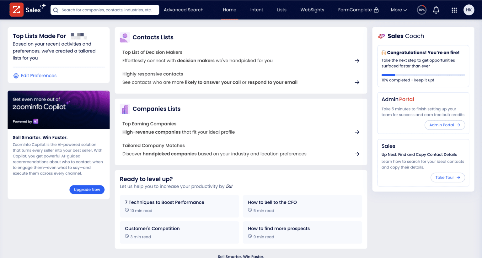Click the Sales Coach binoculars icon
This screenshot has width=482, height=258.
pyautogui.click(x=381, y=36)
